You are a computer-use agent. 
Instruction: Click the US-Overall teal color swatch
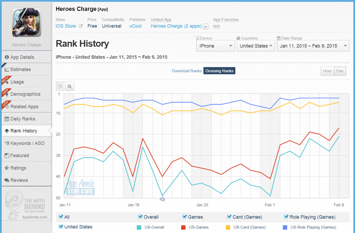pos(139,227)
